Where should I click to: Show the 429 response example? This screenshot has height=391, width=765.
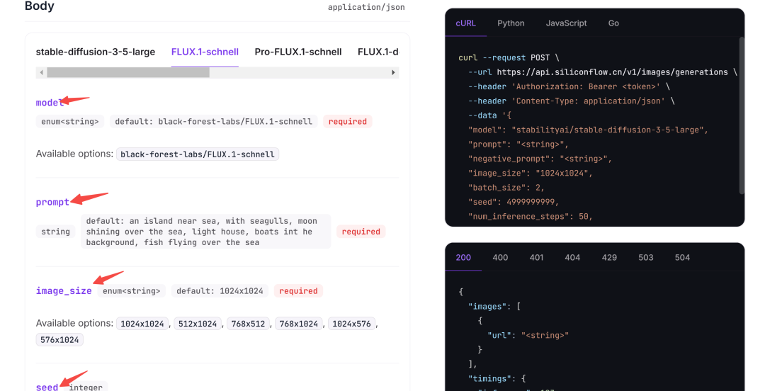[x=609, y=257]
